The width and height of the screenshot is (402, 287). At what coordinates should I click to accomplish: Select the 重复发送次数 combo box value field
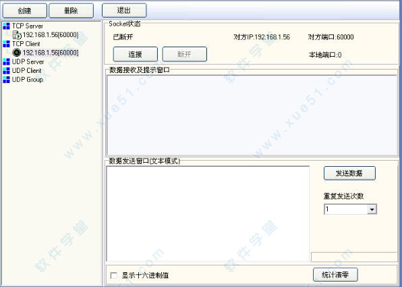pyautogui.click(x=346, y=209)
